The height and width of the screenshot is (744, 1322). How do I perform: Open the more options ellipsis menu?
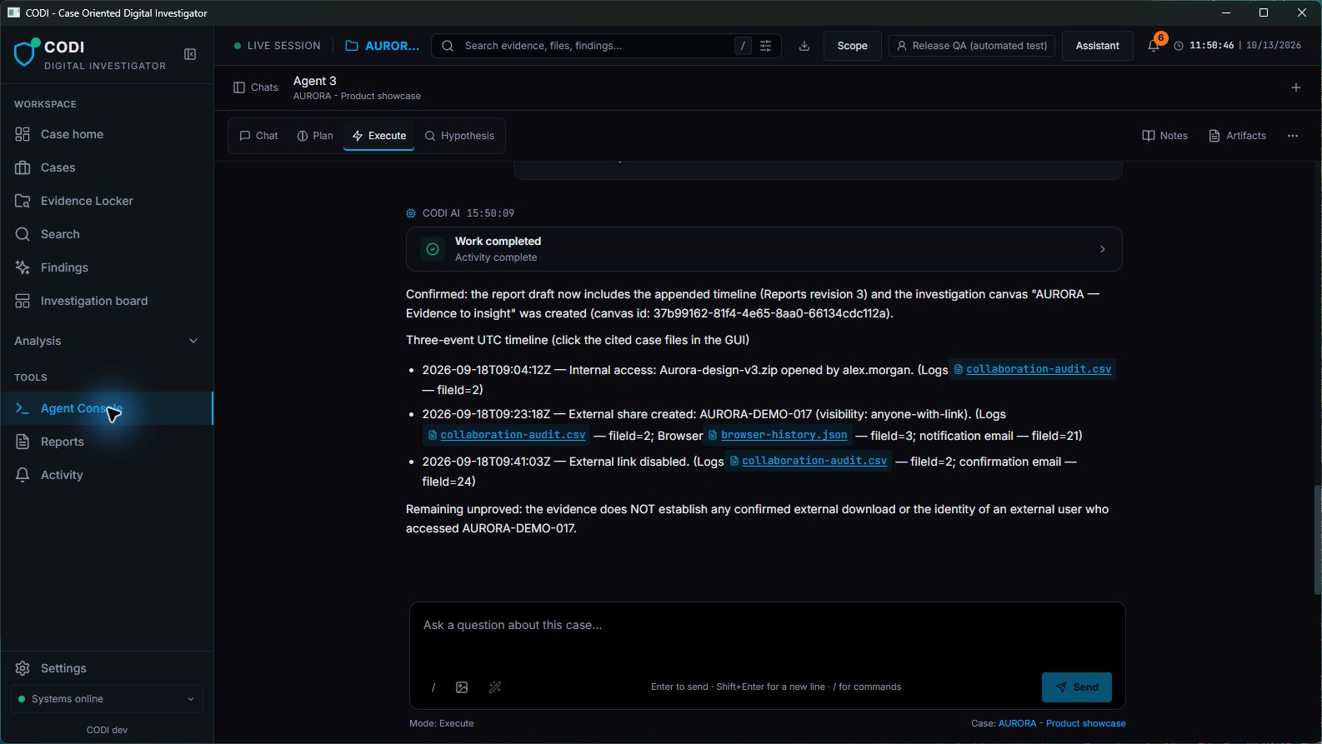(1293, 136)
